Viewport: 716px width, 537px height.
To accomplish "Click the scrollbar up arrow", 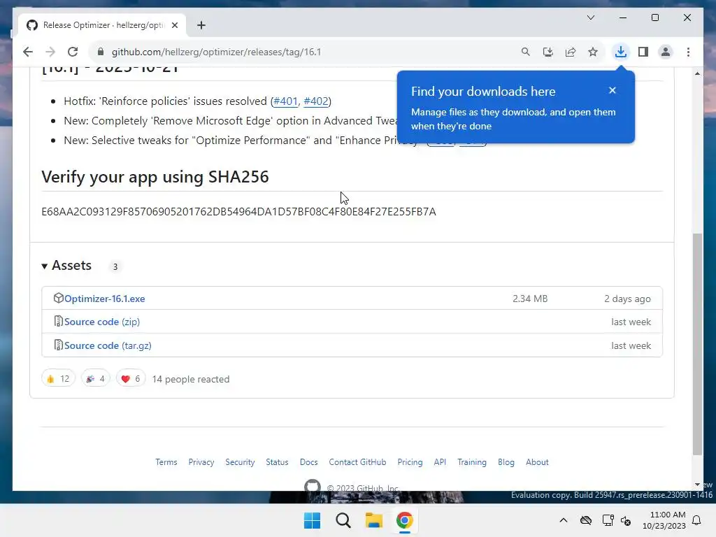I will point(697,73).
